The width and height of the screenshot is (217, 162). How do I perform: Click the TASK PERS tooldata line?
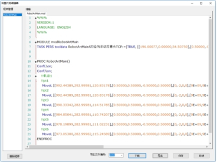[122, 47]
